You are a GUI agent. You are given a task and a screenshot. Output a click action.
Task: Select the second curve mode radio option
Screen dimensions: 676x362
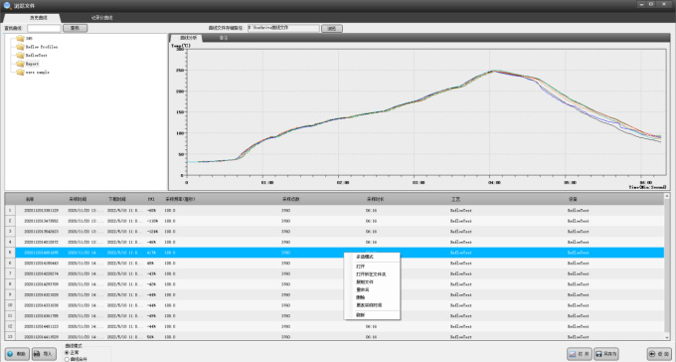[x=67, y=359]
